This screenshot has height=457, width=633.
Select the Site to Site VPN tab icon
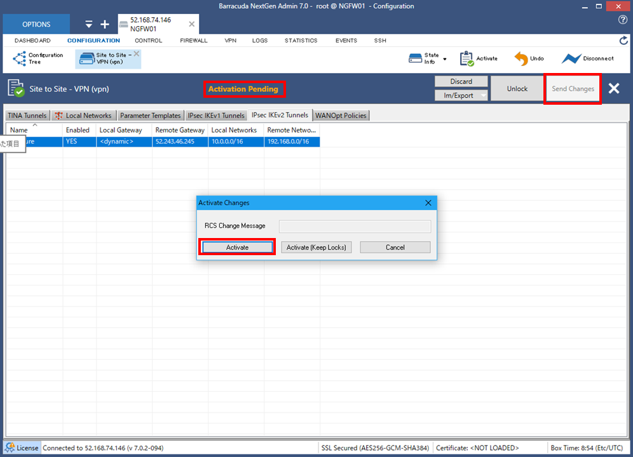pyautogui.click(x=87, y=58)
